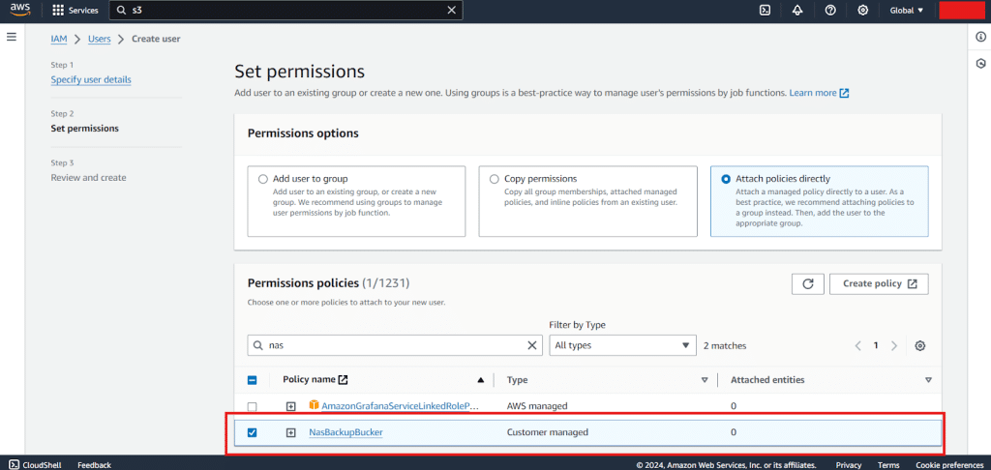Image resolution: width=991 pixels, height=470 pixels.
Task: Toggle the select-all policies checkbox
Action: pyautogui.click(x=252, y=380)
